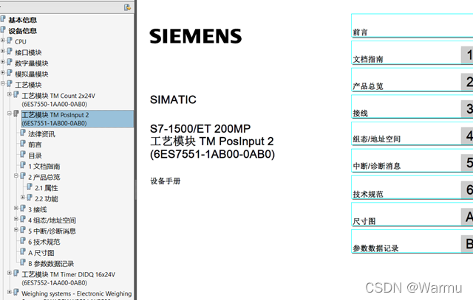Open 前言 entry in document contents

(x=412, y=26)
